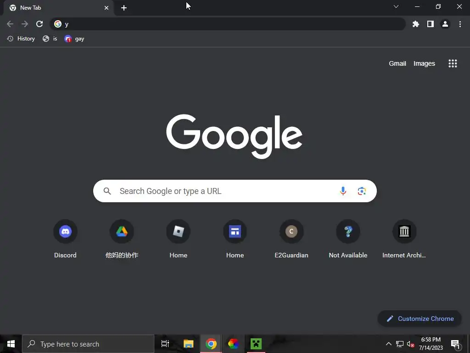
Task: Focus the Chrome address bar
Action: pos(228,24)
